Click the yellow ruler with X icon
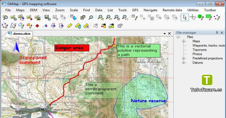The image size is (226, 118). [x=86, y=26]
